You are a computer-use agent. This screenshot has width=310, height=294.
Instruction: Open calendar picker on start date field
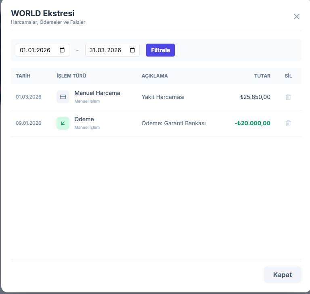coord(62,50)
